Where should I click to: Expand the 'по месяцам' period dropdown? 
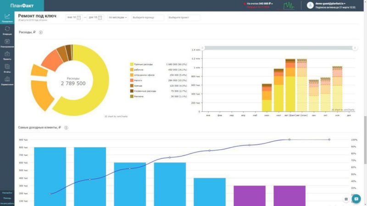118,17
